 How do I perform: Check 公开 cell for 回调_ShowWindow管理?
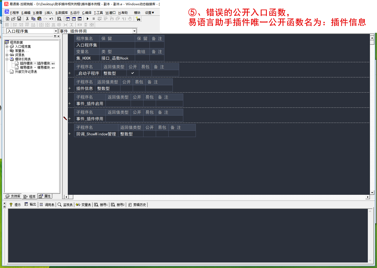149,134
